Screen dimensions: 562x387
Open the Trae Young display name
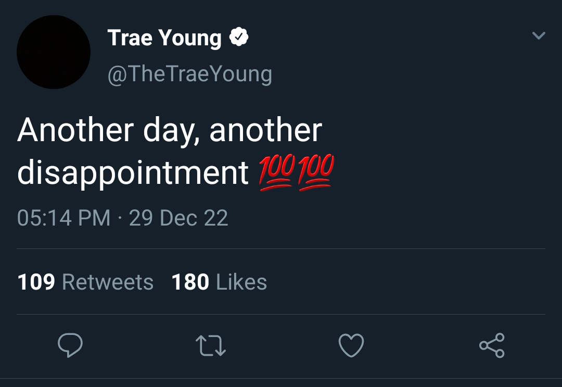click(x=164, y=38)
